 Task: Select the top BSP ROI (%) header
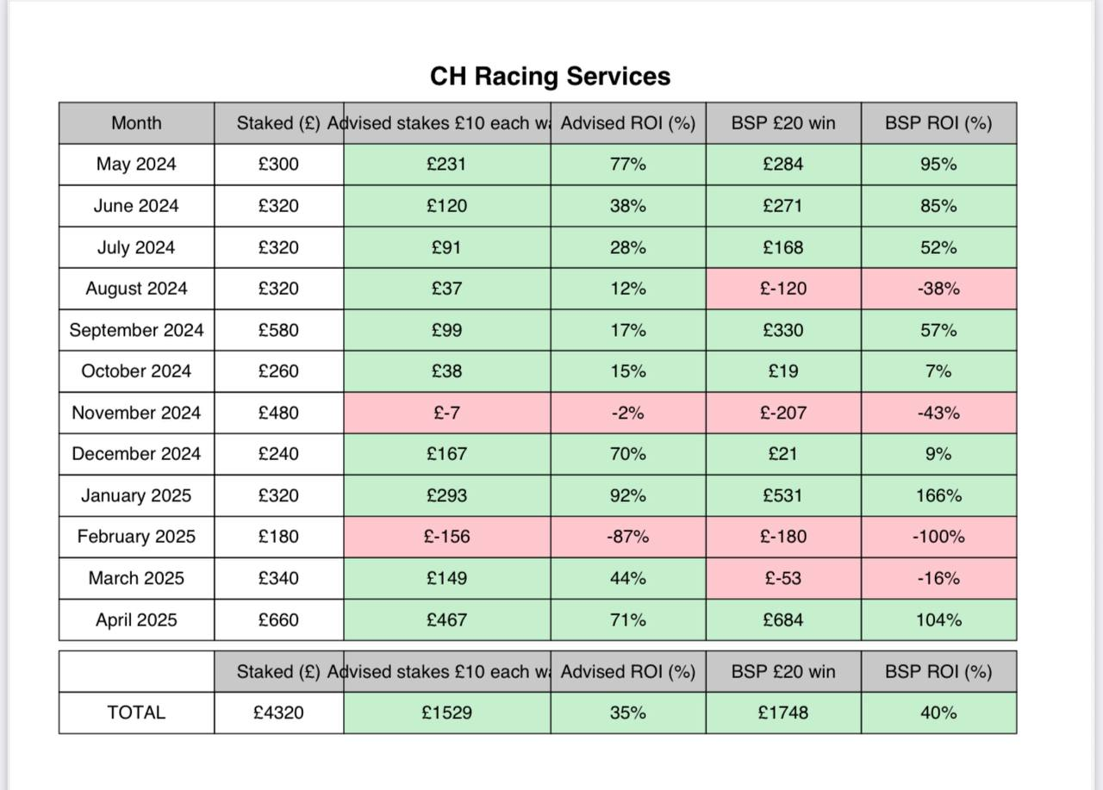[938, 123]
